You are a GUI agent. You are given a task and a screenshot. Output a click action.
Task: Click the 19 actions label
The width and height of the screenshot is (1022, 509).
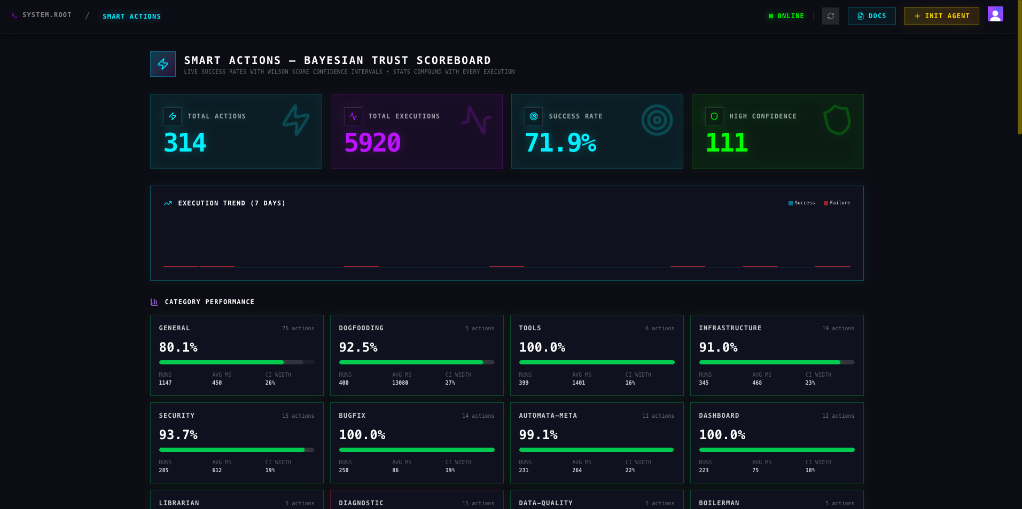tap(838, 329)
